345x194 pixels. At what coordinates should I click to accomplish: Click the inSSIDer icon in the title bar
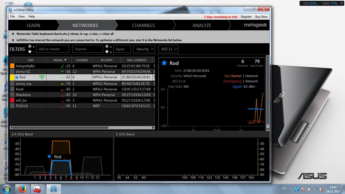coord(10,10)
